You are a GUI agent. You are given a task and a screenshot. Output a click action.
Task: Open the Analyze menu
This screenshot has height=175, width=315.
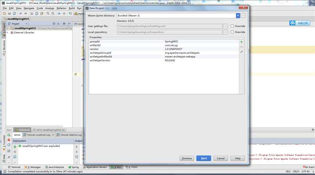click(49, 8)
